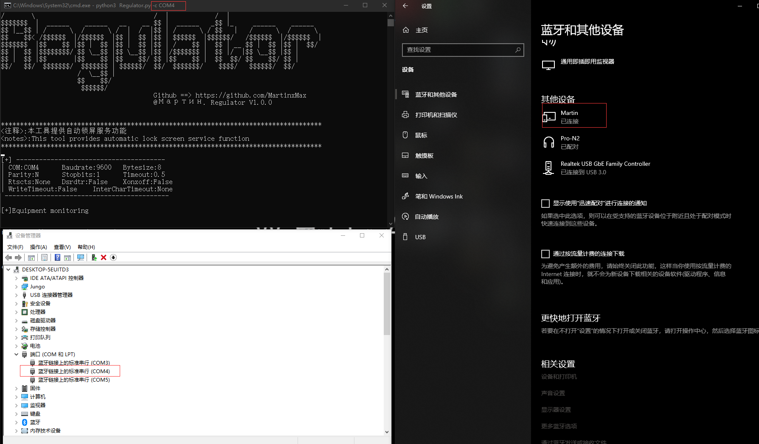Viewport: 759px width, 444px height.
Task: Expand the 磁盘驱动器 node
Action: pyautogui.click(x=17, y=321)
